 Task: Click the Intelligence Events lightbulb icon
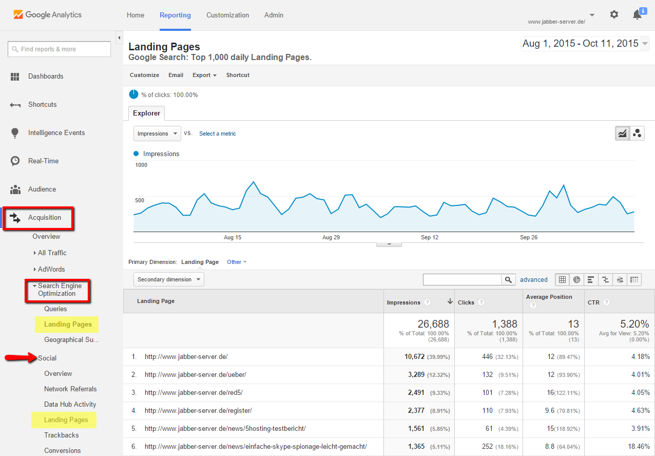coord(15,133)
